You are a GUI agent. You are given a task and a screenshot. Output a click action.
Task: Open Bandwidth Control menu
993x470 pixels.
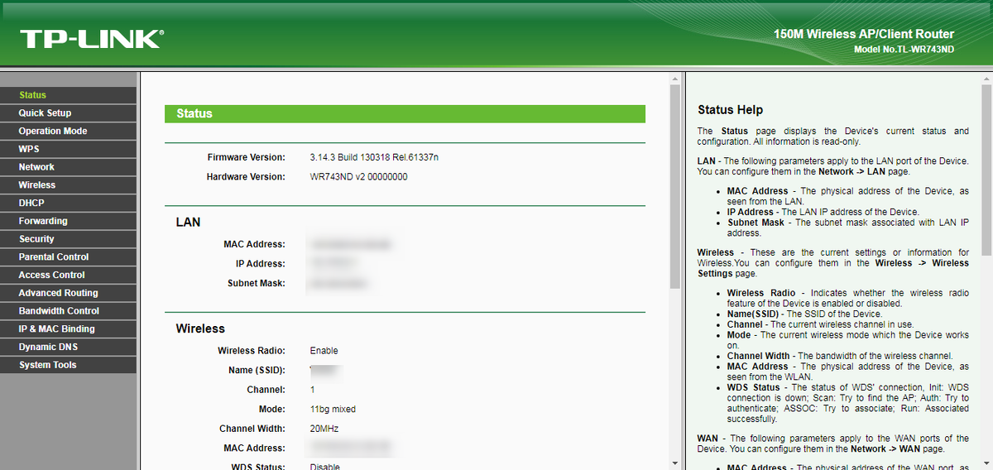pyautogui.click(x=68, y=311)
